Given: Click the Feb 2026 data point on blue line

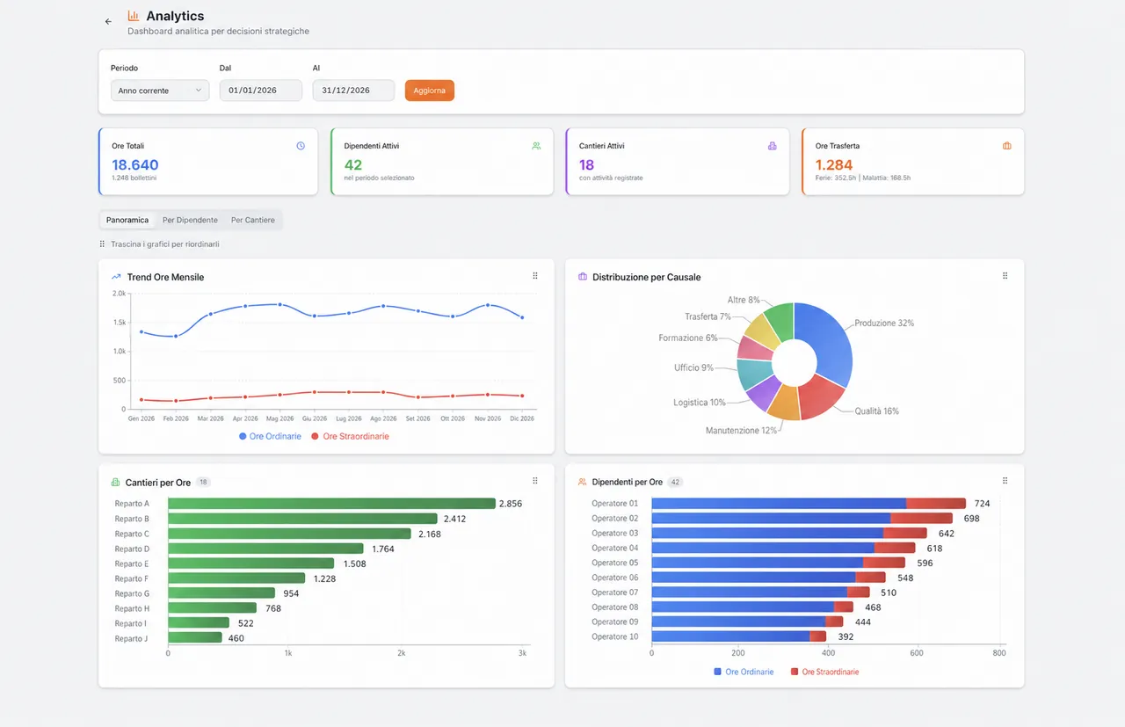Looking at the screenshot, I should [176, 336].
